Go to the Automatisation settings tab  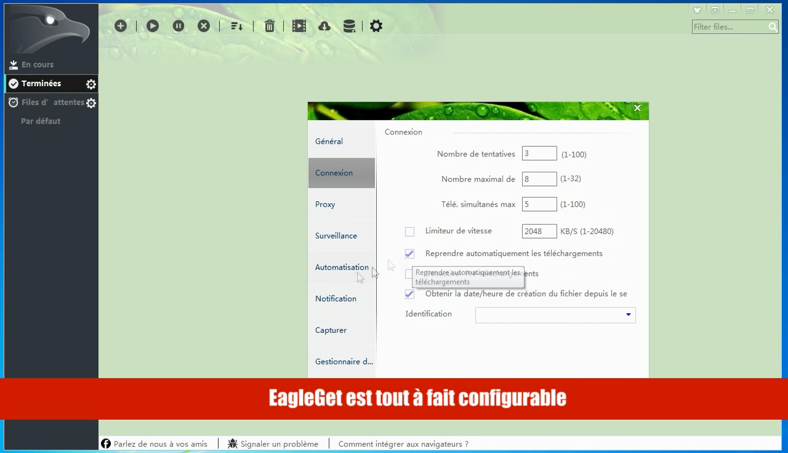[x=342, y=267]
